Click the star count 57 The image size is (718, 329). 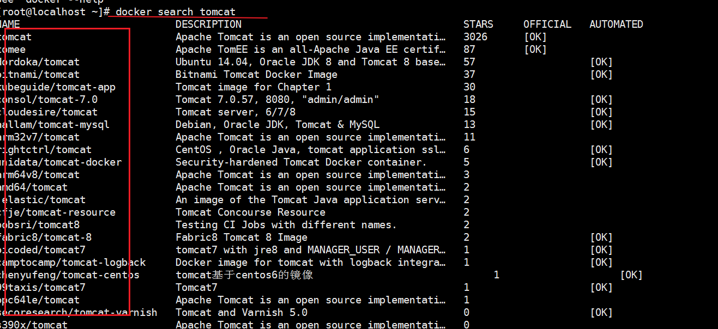[x=469, y=62]
